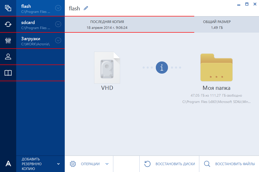
Task: Click the VHD label text
Action: (107, 88)
